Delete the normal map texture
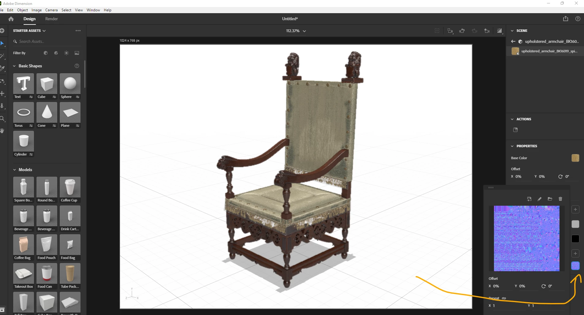Screen dimensions: 584x315 pos(560,199)
